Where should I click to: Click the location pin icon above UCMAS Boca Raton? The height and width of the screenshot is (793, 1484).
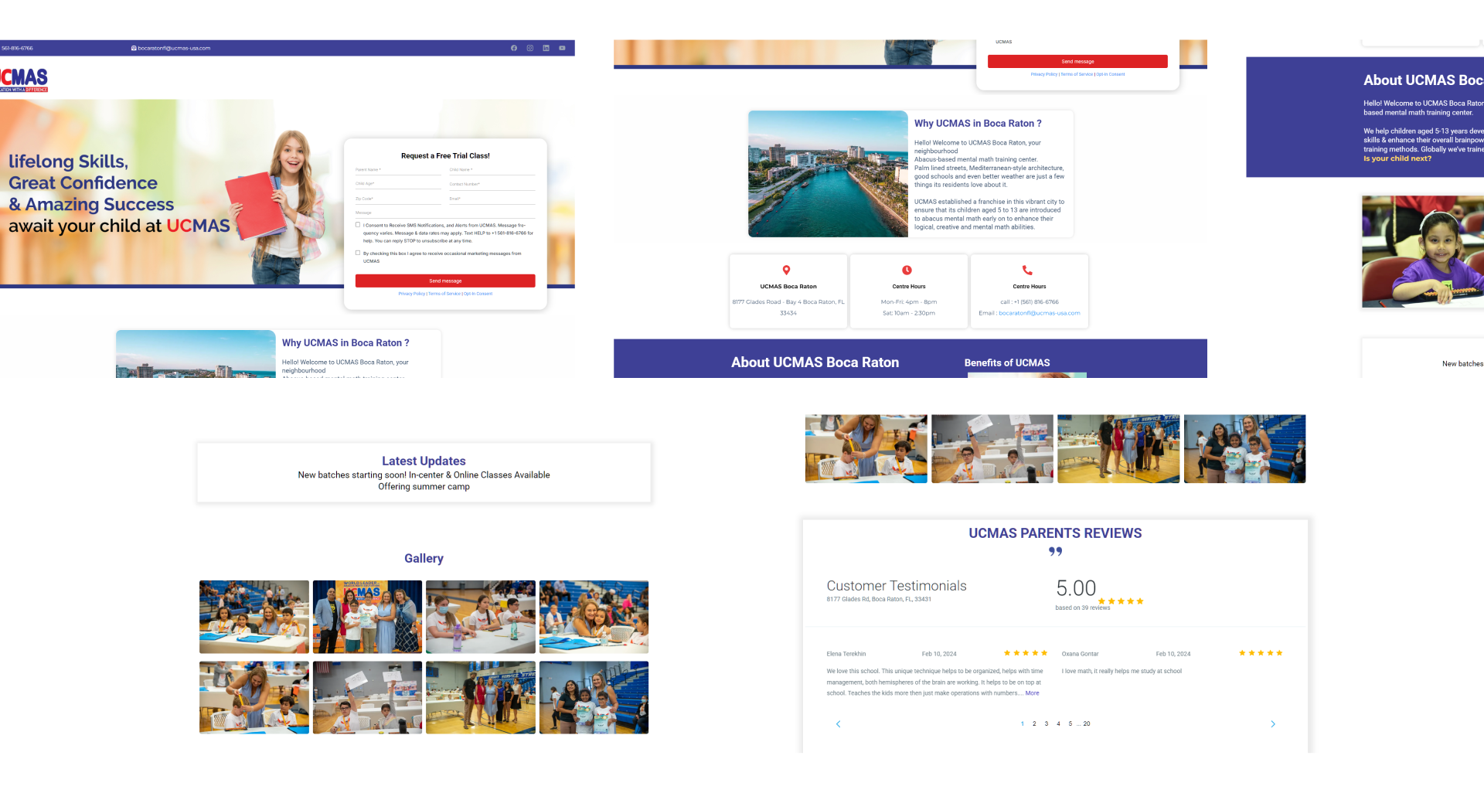click(786, 271)
